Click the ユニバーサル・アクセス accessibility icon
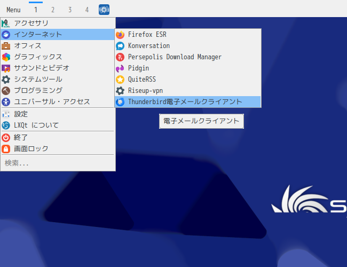This screenshot has width=347, height=267. 6,102
